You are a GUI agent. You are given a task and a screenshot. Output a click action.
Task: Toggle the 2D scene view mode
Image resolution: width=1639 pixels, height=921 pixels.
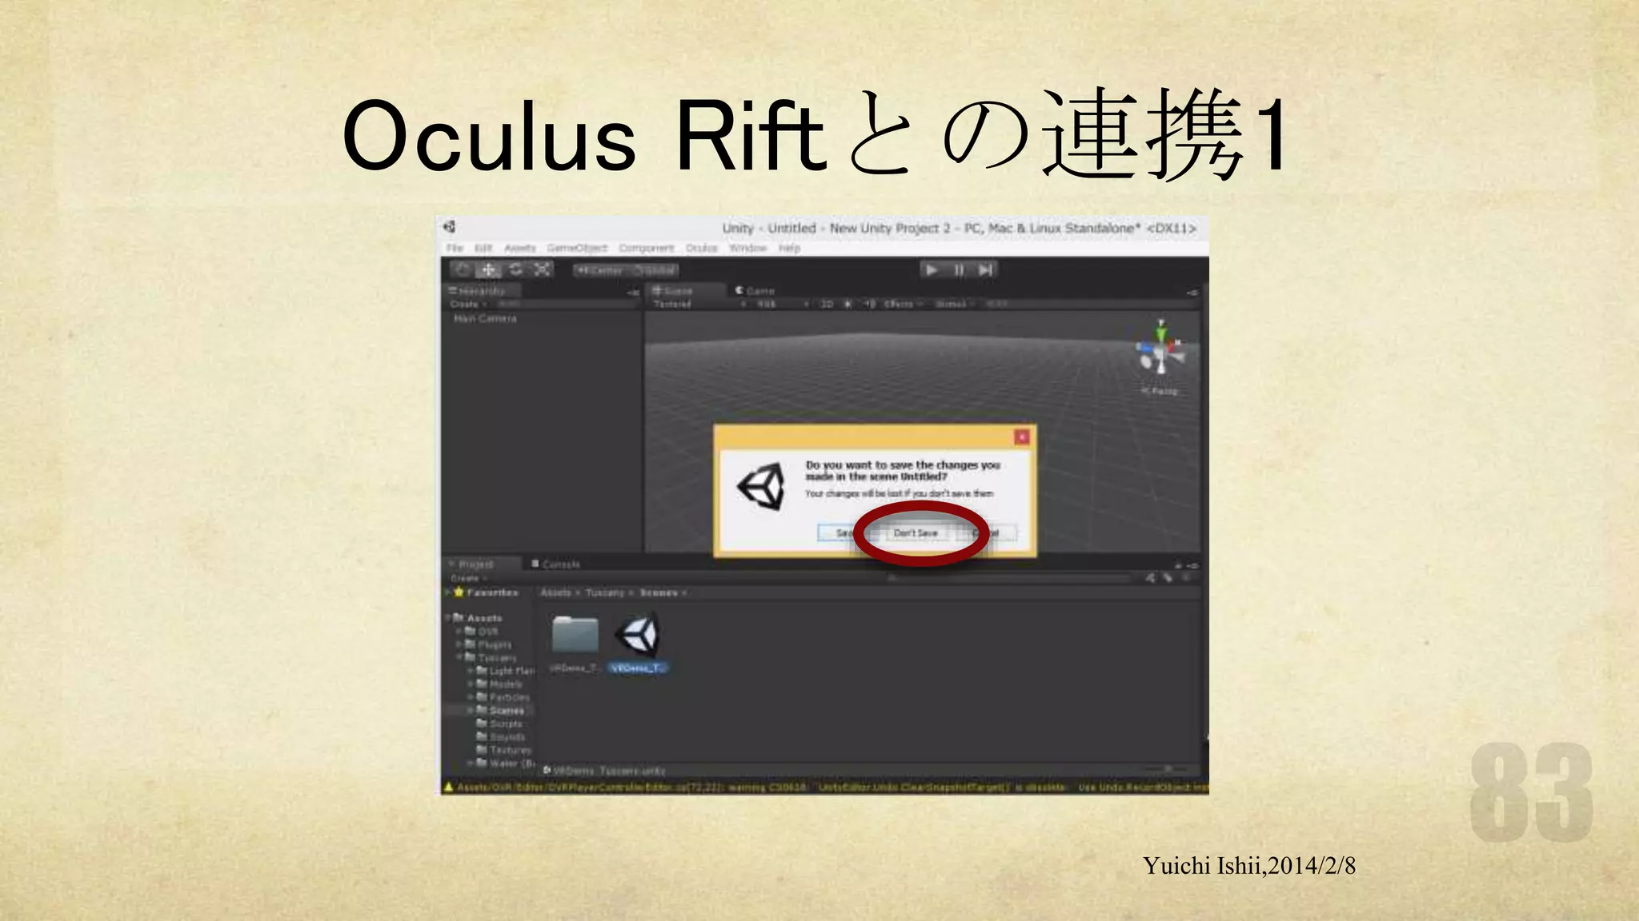(828, 305)
